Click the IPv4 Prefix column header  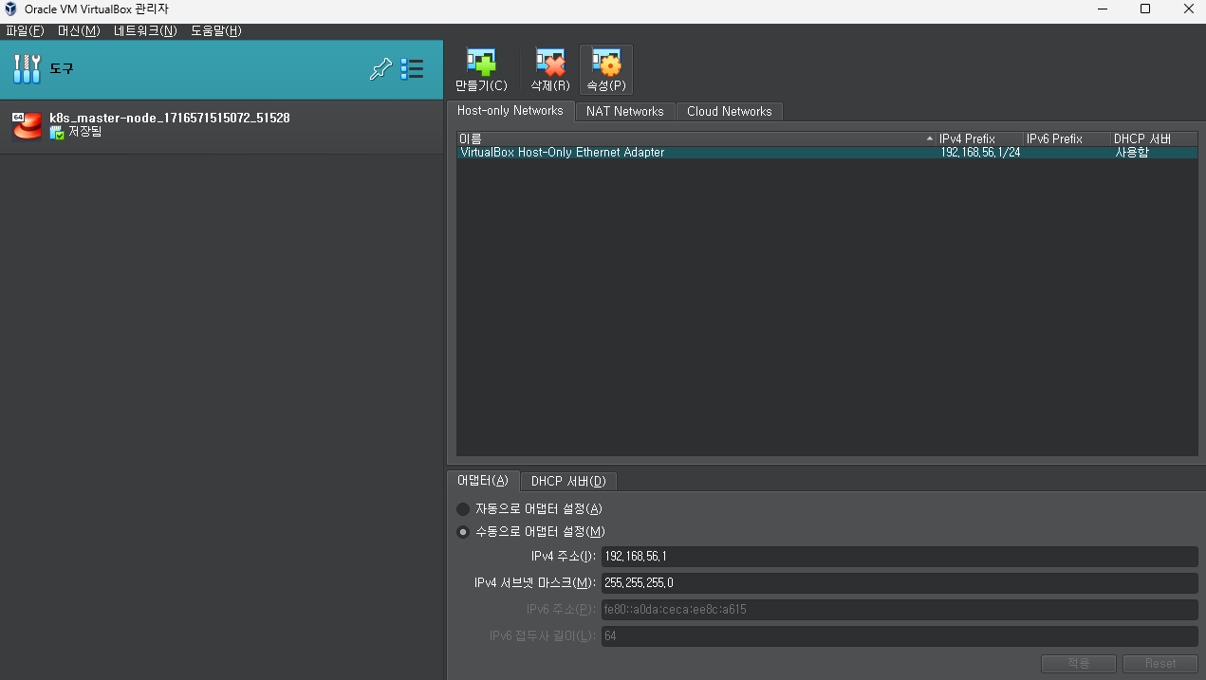click(x=980, y=138)
